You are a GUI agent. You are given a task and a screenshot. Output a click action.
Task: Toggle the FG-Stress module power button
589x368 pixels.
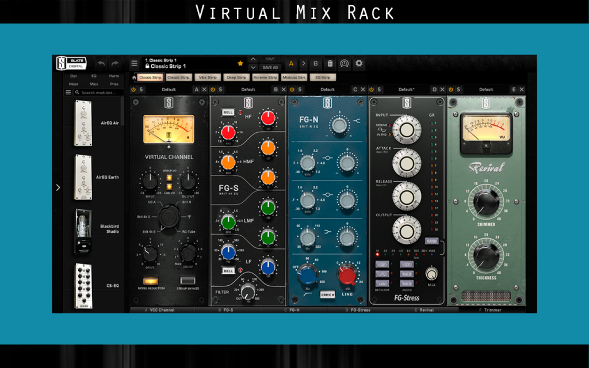tap(372, 89)
